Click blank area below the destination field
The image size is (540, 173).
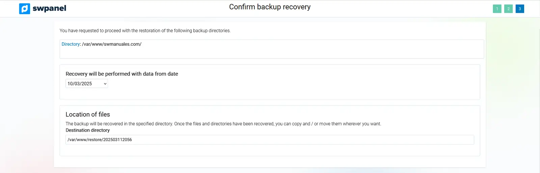269,150
